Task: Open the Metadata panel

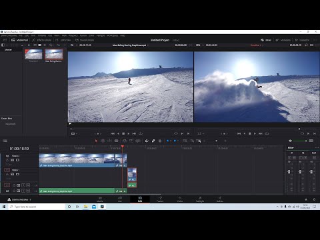Action: coord(283,40)
